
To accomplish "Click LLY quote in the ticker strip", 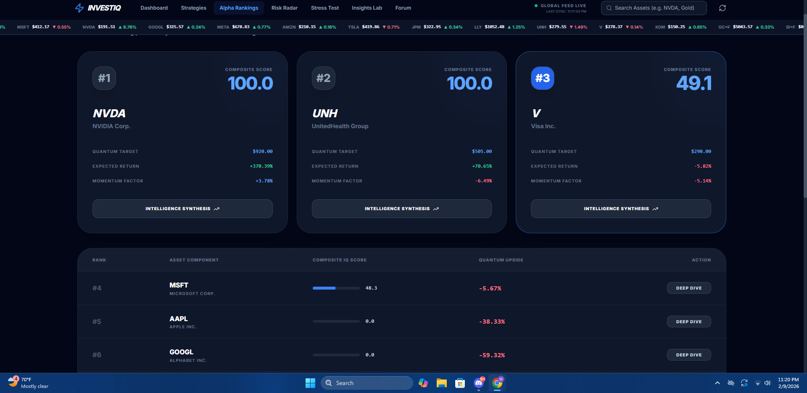I will pyautogui.click(x=499, y=27).
